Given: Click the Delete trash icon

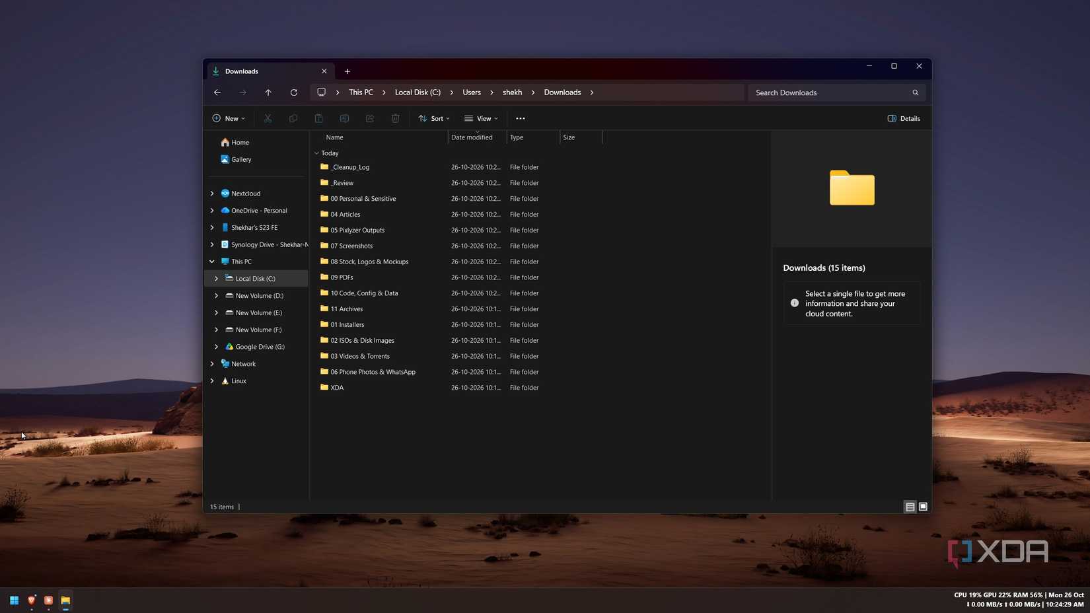Looking at the screenshot, I should pos(396,118).
